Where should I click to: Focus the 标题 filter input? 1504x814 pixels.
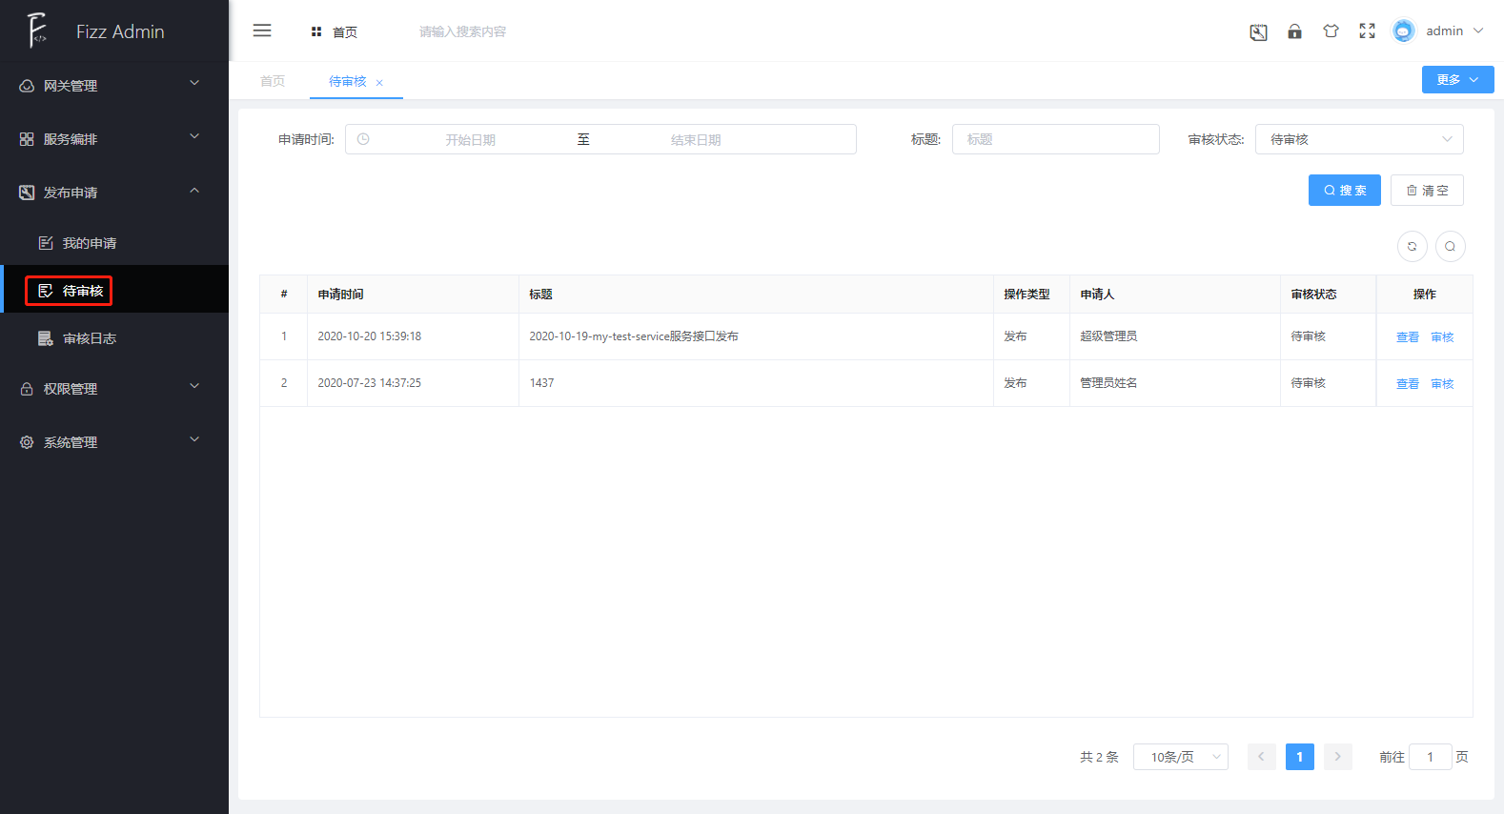(1055, 139)
